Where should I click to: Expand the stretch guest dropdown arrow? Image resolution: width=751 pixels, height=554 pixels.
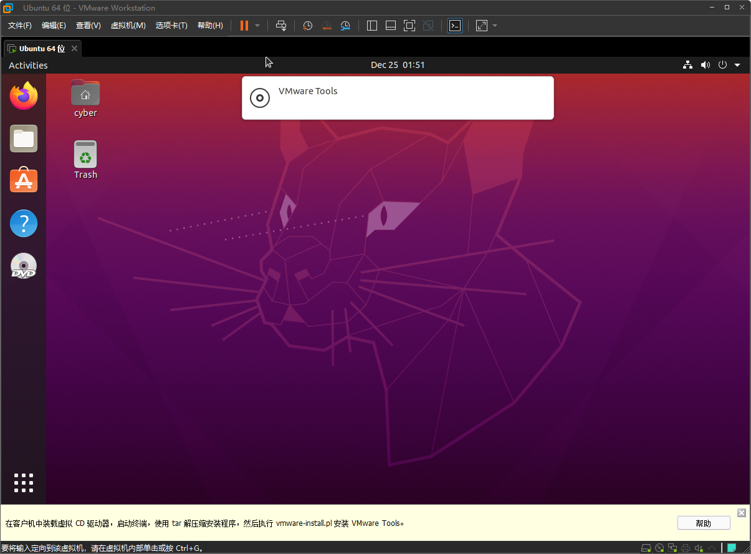point(495,26)
